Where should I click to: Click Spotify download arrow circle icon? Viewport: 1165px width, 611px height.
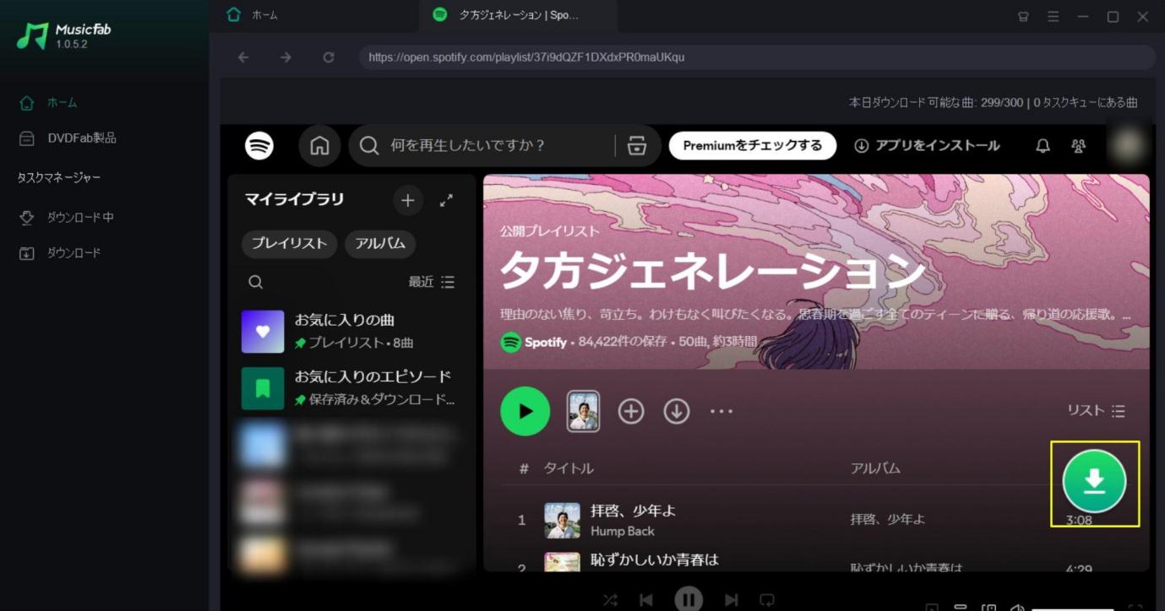point(677,411)
